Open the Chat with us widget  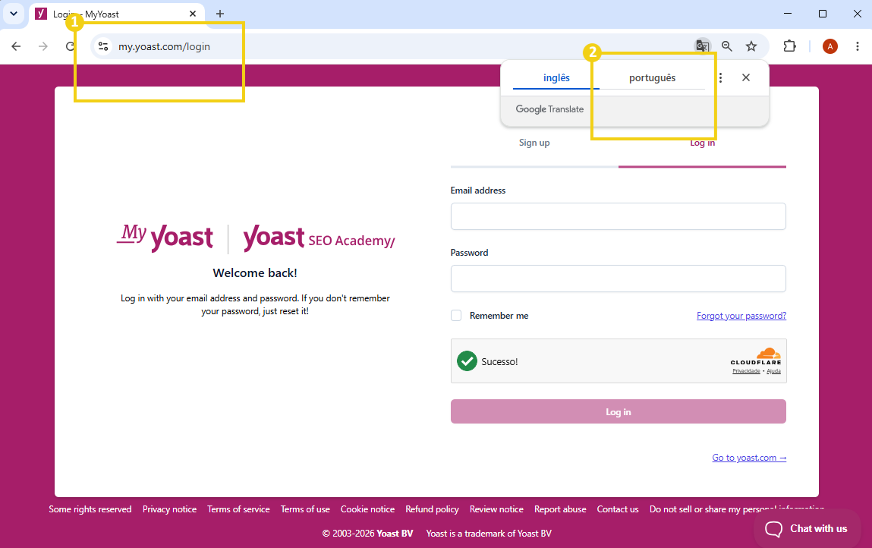click(x=807, y=528)
